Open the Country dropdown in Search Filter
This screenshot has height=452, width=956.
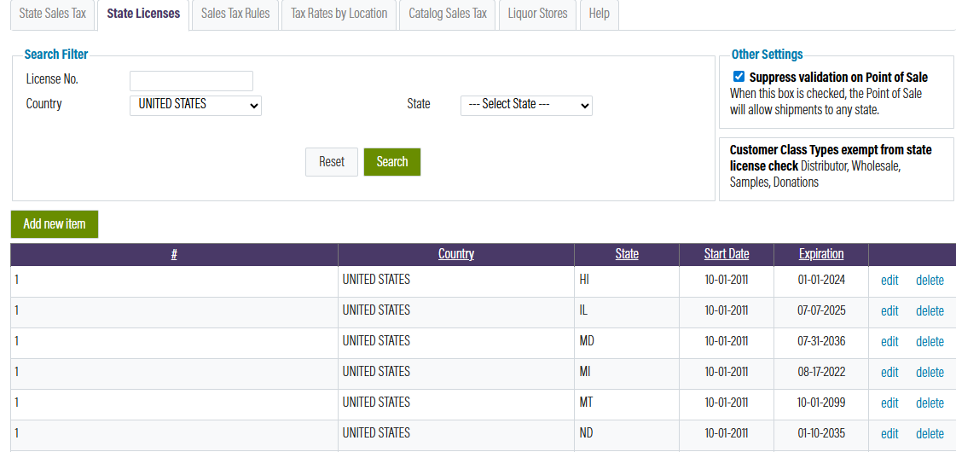(195, 106)
